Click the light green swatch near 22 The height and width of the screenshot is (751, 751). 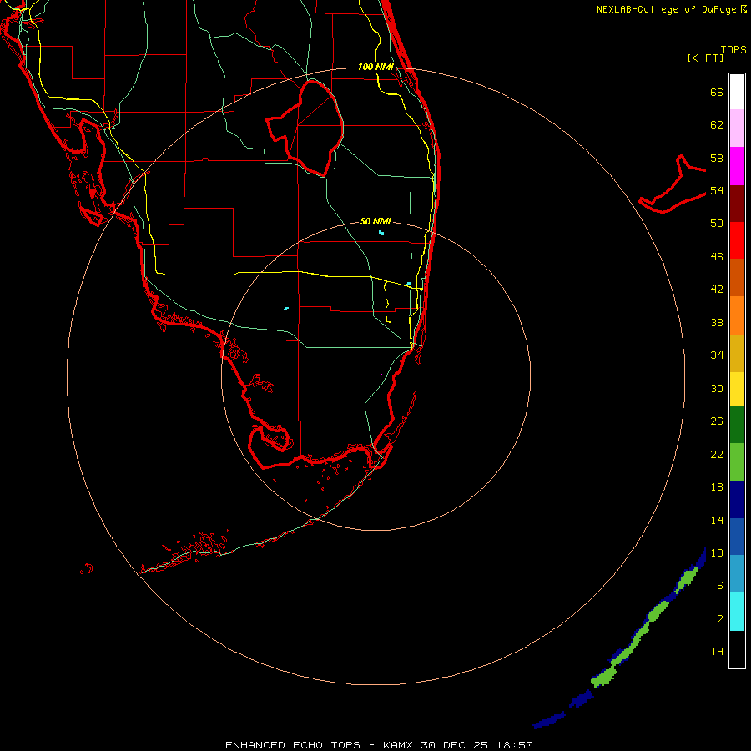click(x=737, y=462)
